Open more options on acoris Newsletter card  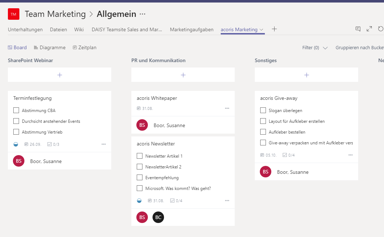point(227,200)
